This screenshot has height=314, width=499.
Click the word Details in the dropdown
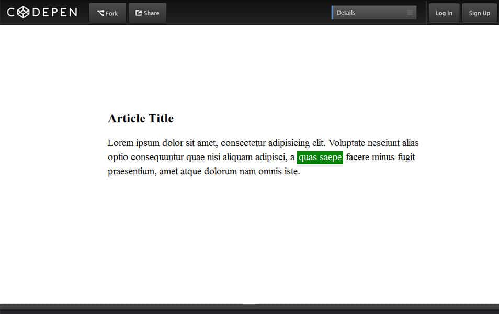tap(346, 12)
